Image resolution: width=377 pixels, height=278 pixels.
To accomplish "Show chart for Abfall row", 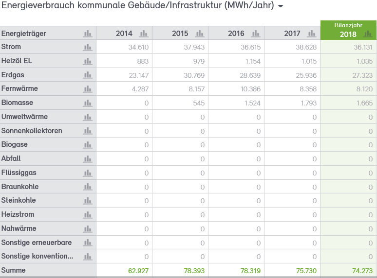I will [88, 159].
